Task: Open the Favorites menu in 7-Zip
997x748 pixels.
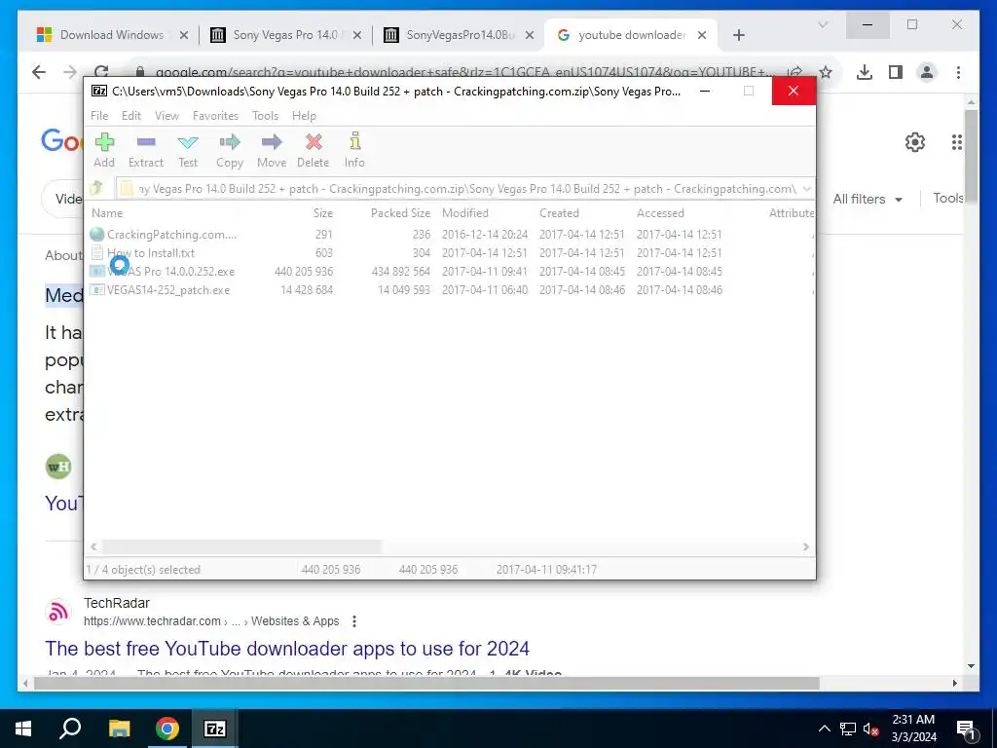Action: pos(215,116)
